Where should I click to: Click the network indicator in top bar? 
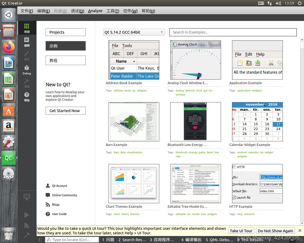pyautogui.click(x=269, y=3)
